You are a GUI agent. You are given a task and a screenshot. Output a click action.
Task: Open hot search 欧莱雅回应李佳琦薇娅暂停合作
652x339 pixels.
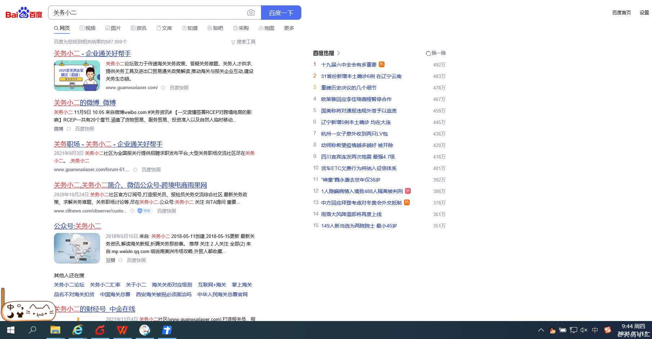(356, 99)
